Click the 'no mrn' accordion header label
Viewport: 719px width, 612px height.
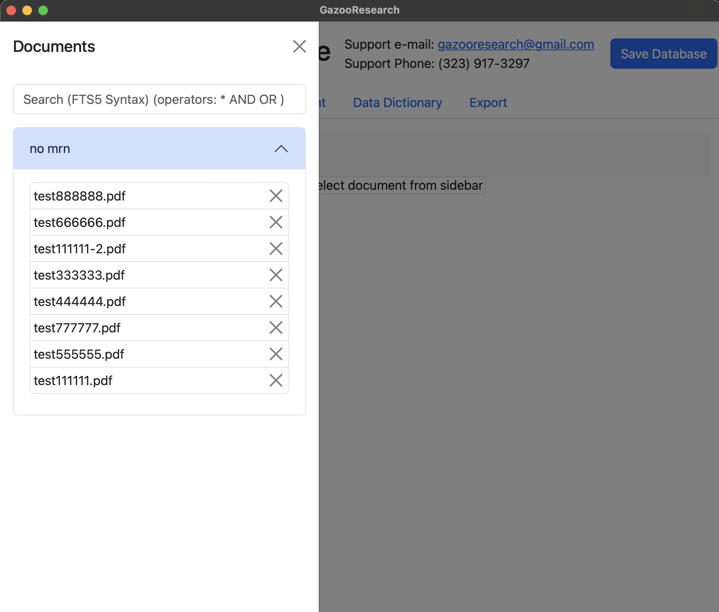(x=50, y=149)
